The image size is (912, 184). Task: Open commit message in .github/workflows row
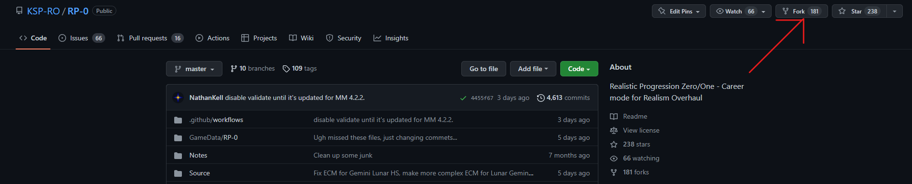(383, 120)
